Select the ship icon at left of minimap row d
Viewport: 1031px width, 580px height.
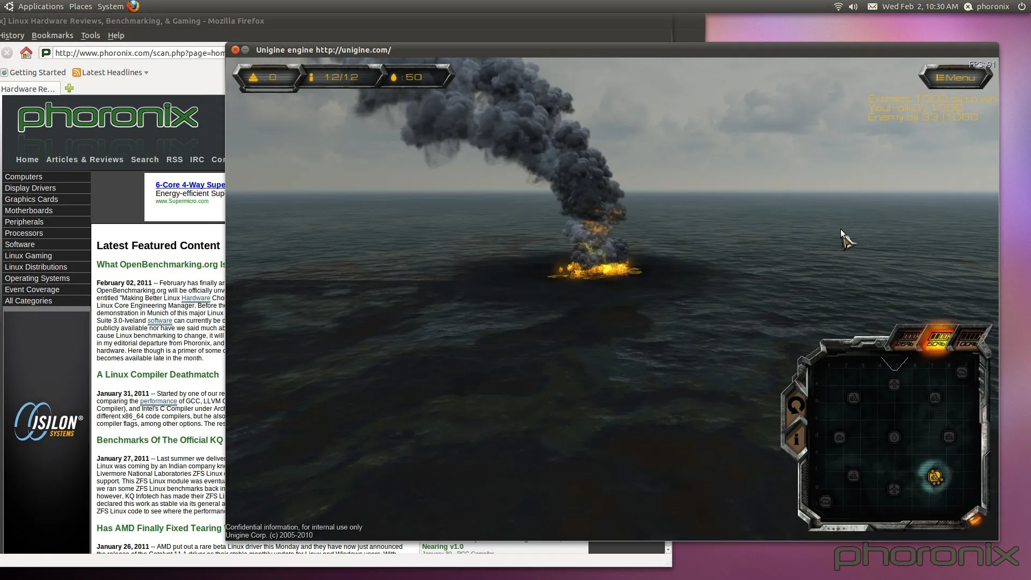tap(839, 438)
